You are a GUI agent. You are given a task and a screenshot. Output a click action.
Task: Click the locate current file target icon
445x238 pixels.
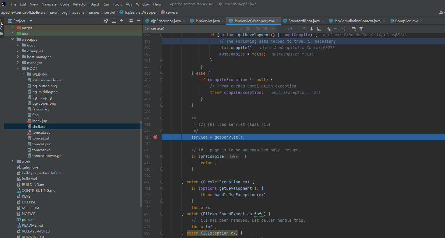(x=106, y=21)
